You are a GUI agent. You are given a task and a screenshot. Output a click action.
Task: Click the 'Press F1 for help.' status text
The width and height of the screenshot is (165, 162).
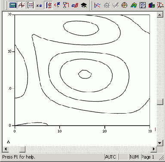pyautogui.click(x=18, y=157)
